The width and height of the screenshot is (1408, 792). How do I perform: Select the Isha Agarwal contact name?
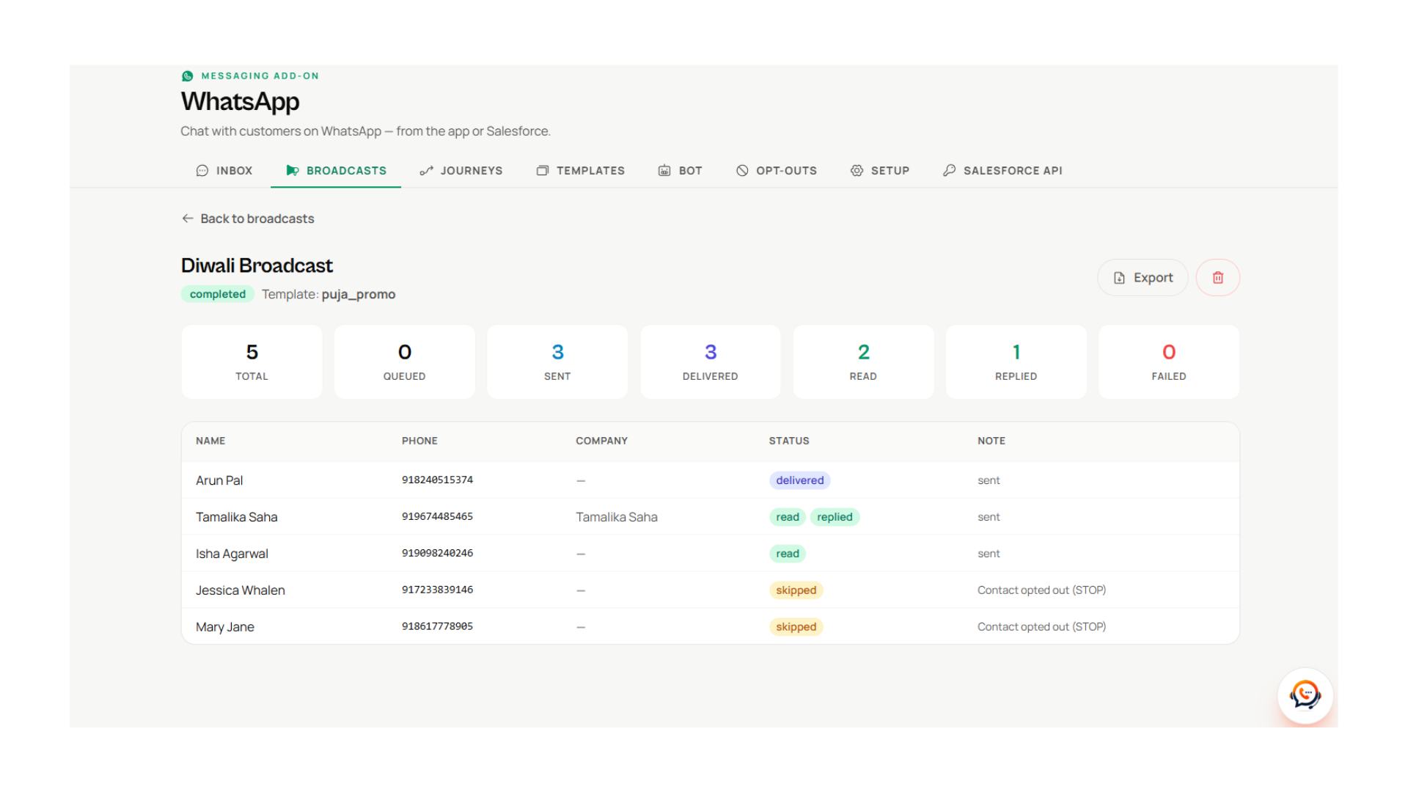coord(232,554)
